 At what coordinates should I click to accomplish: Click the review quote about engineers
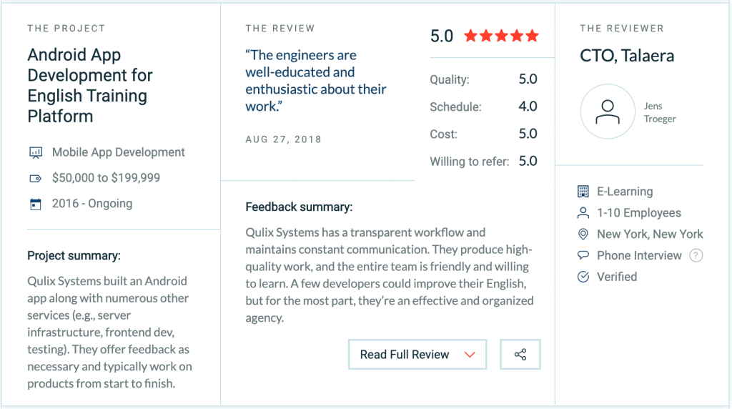pyautogui.click(x=315, y=80)
